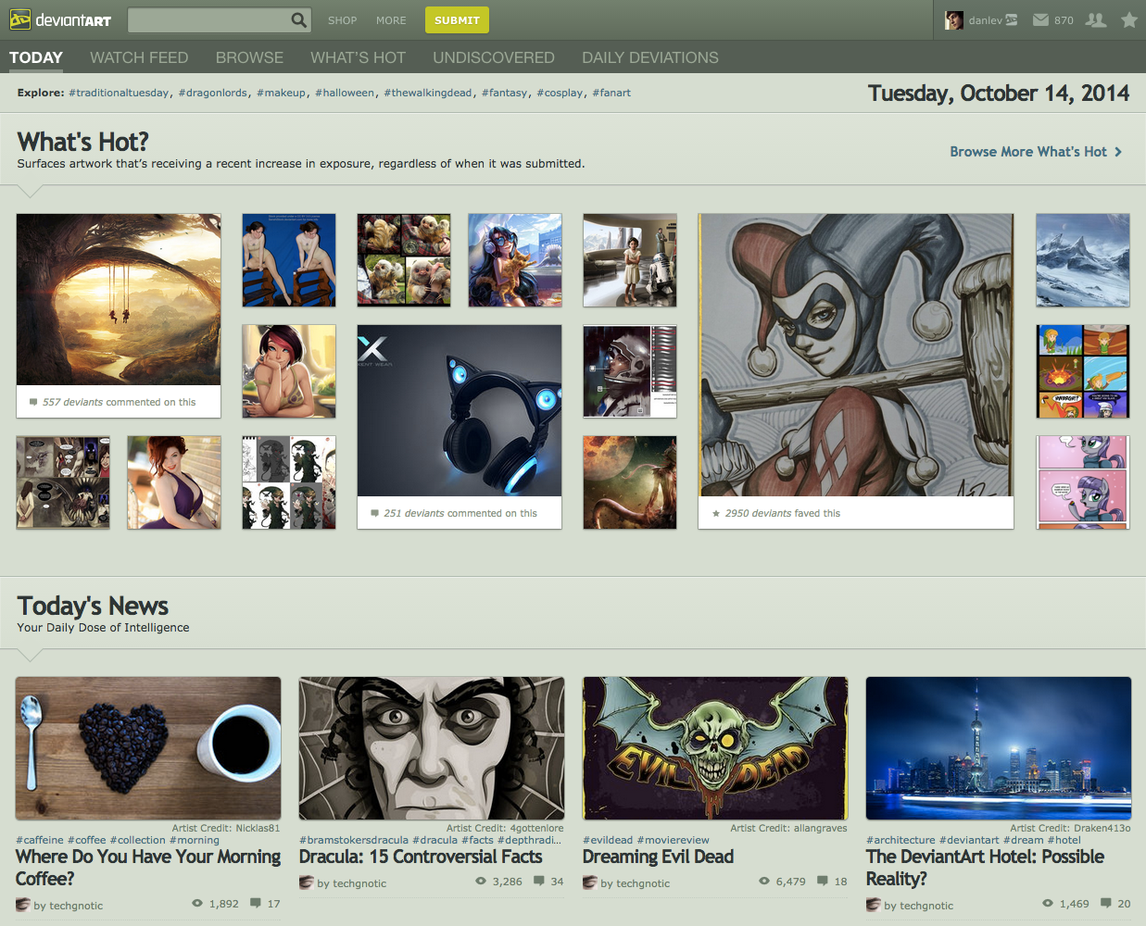Click the #traditionaltuesday explore tag
Screen dimensions: 1146x926
(119, 93)
